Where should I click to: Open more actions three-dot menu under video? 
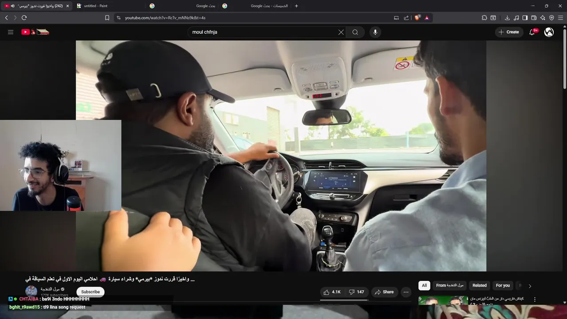406,292
